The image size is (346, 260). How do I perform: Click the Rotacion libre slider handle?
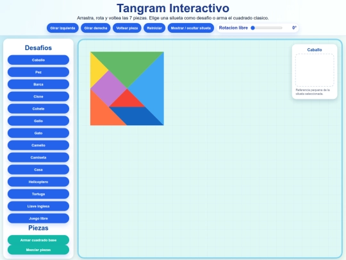tap(253, 28)
